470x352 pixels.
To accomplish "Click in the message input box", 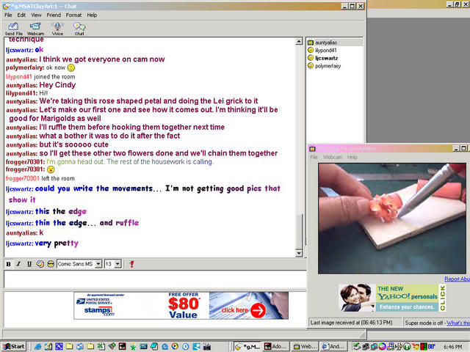I will point(155,279).
